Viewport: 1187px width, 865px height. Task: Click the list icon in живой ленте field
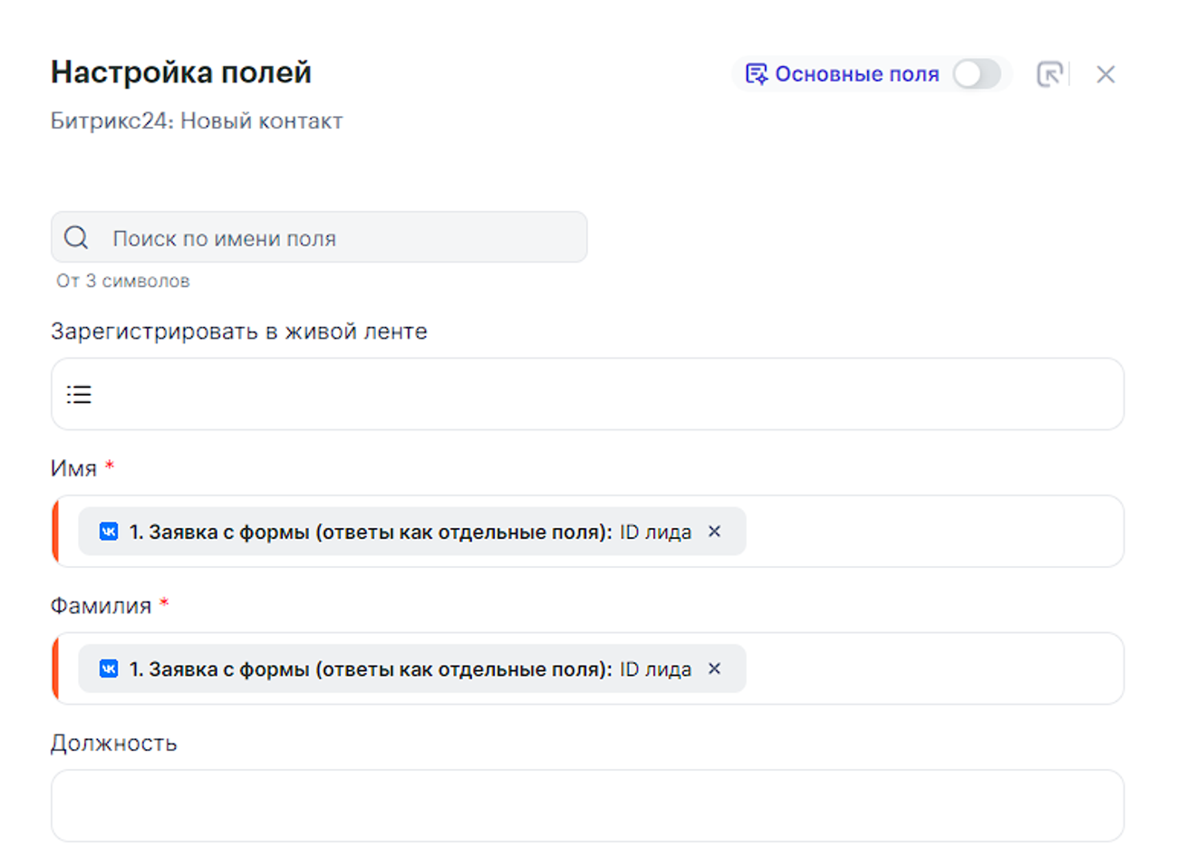click(79, 394)
